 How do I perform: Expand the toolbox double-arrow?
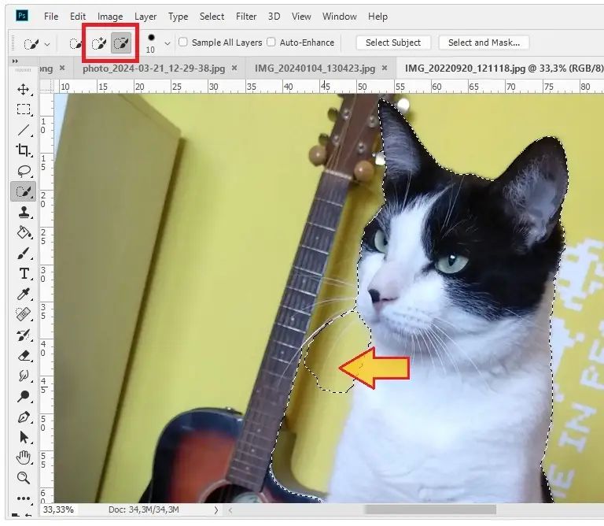[15, 61]
